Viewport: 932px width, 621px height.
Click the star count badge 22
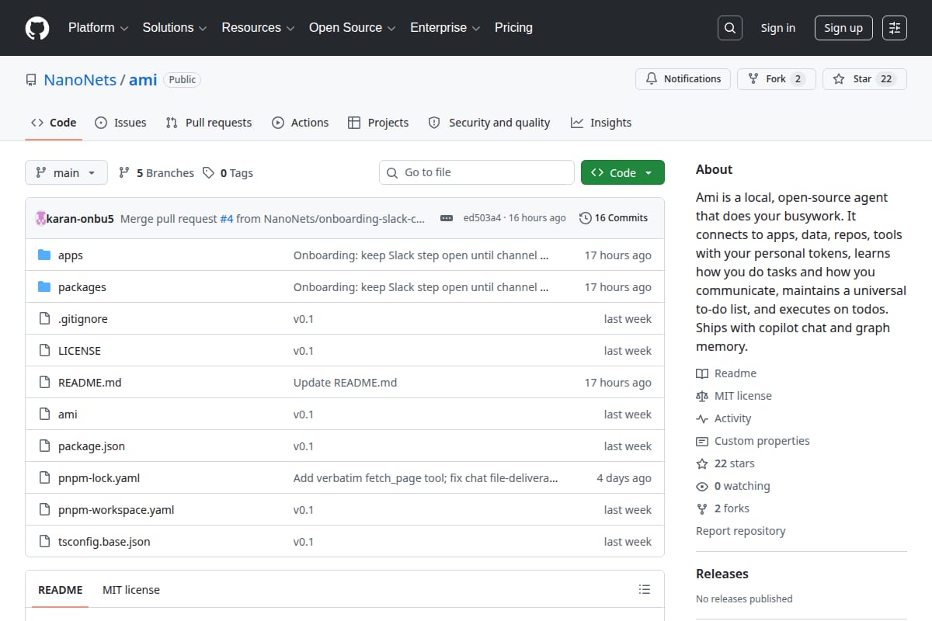[x=886, y=79]
